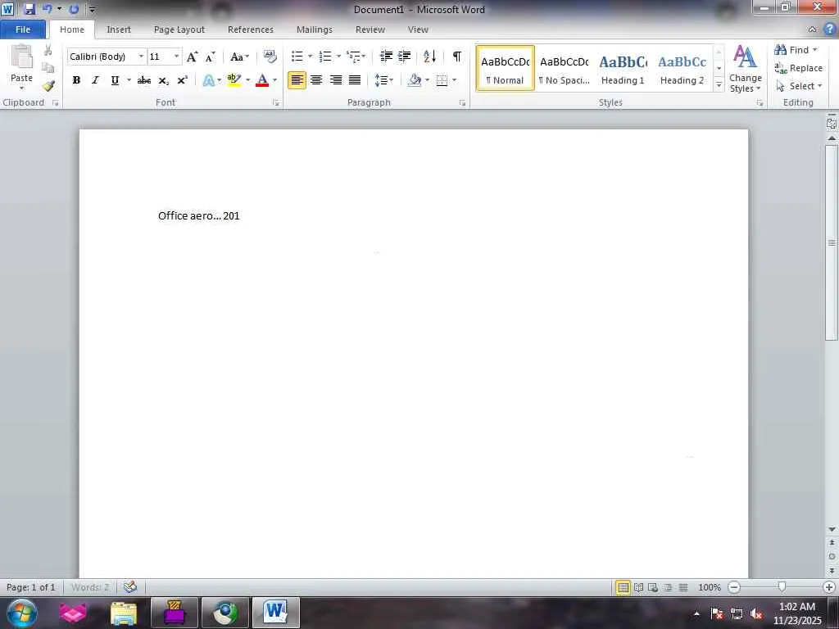The image size is (839, 629).
Task: Toggle Underline formatting
Action: (x=115, y=80)
